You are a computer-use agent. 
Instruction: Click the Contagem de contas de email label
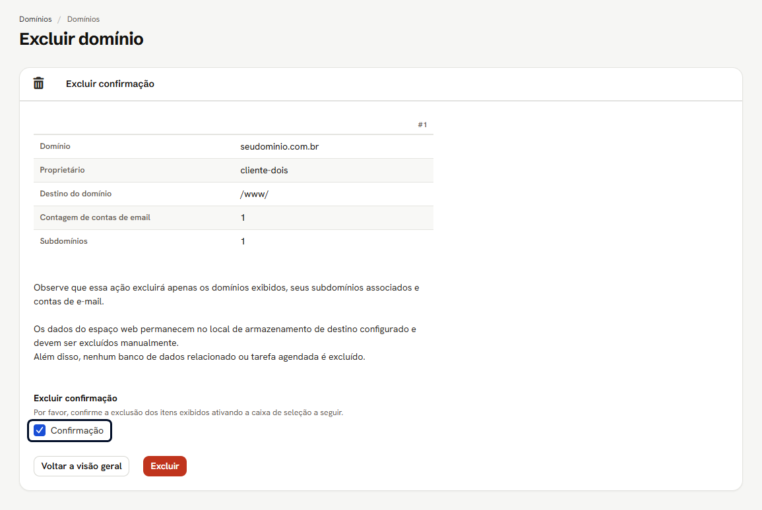point(95,217)
